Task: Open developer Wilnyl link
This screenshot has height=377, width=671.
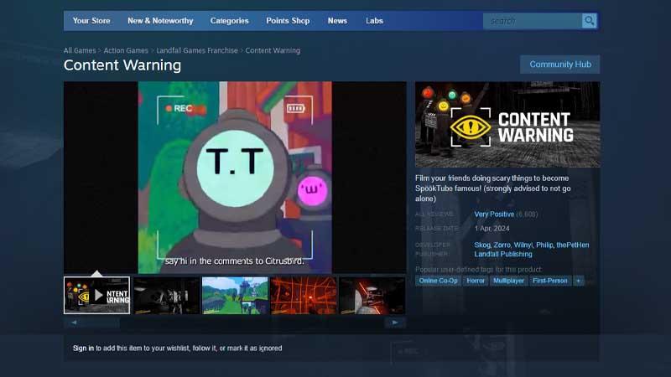Action: pyautogui.click(x=523, y=245)
